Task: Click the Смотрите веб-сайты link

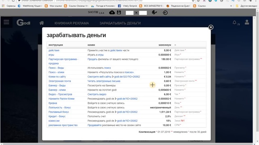Action: point(100,77)
